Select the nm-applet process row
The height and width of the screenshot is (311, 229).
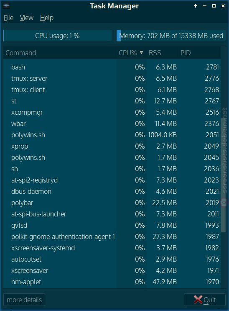pyautogui.click(x=112, y=282)
